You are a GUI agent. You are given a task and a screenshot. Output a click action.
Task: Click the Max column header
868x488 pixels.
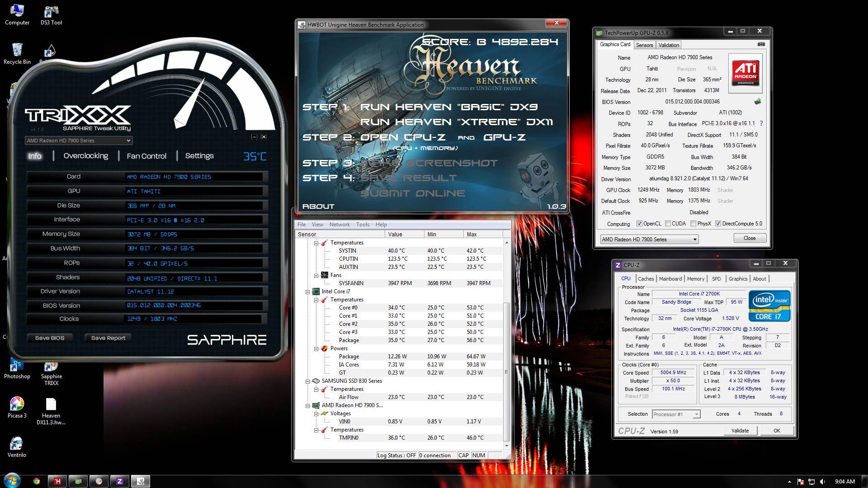pos(483,234)
